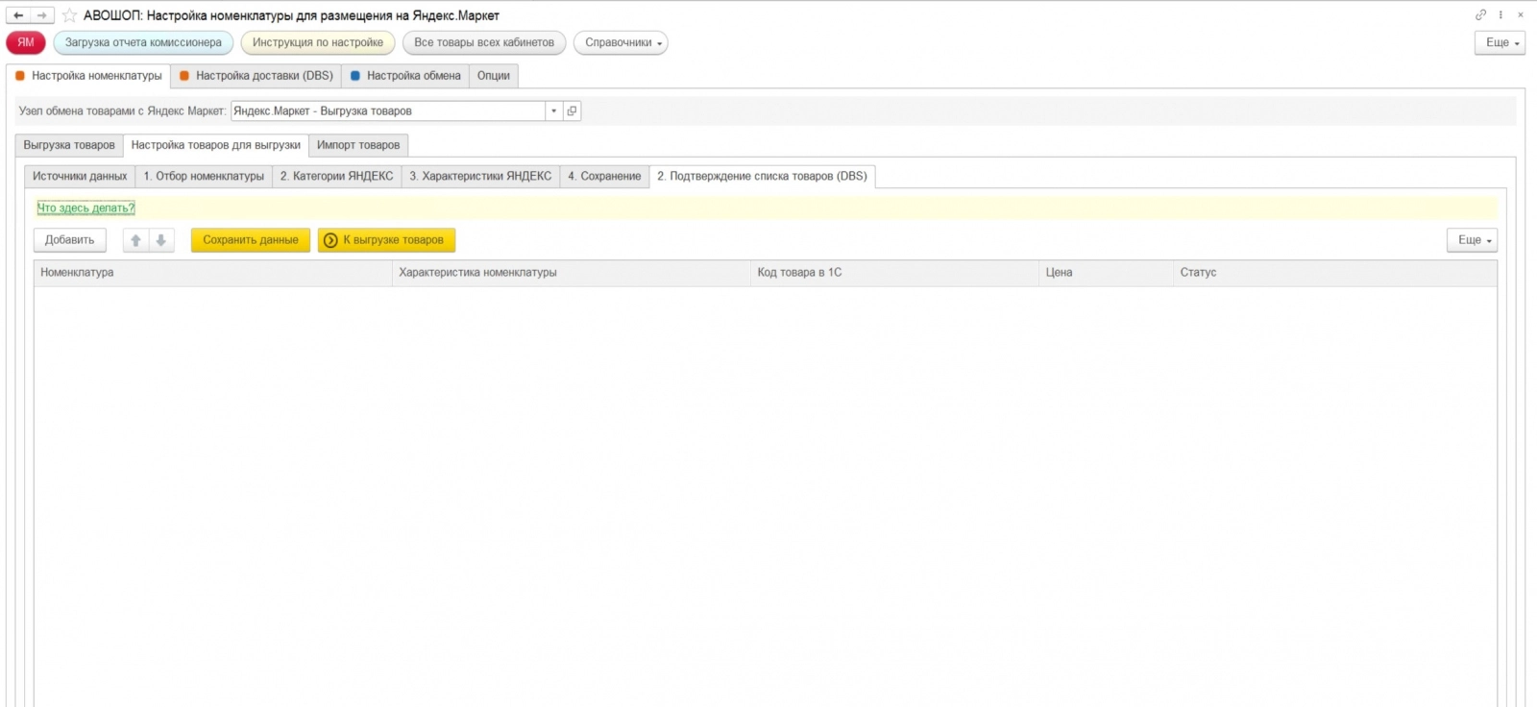Select Настройка товаров для выгрузки tab
This screenshot has height=707, width=1537.
coord(216,145)
